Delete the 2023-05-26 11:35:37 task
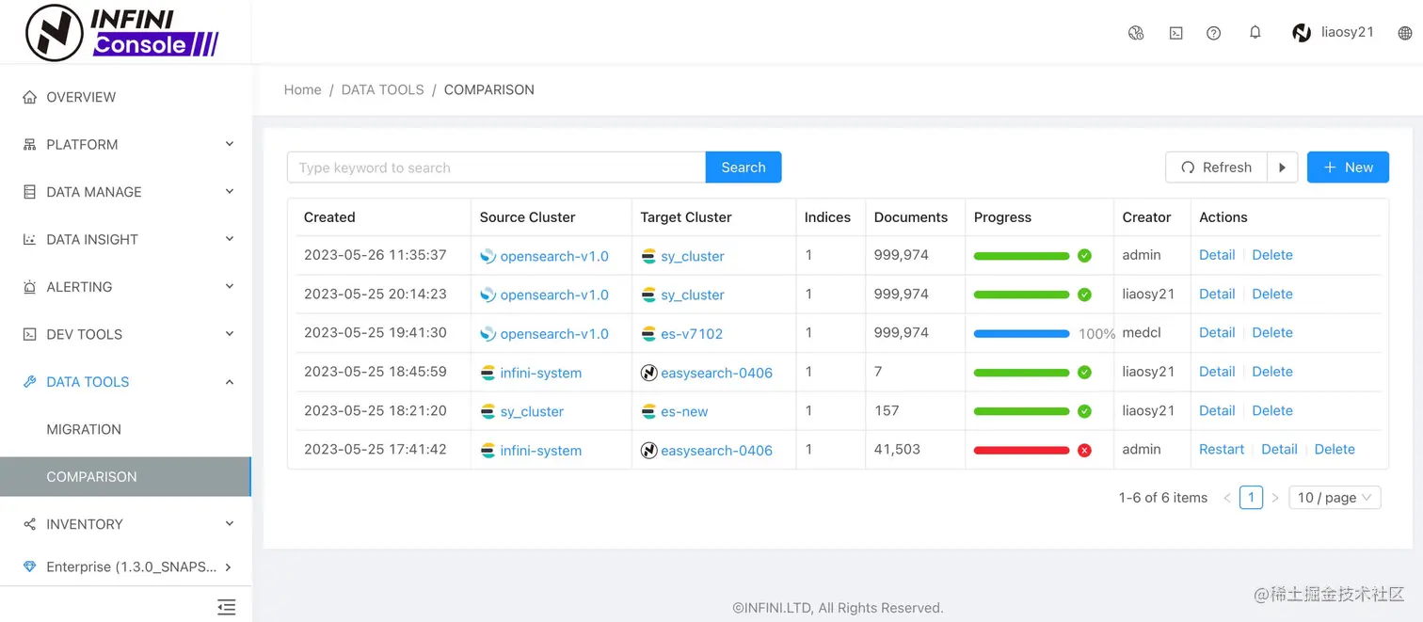 1272,255
